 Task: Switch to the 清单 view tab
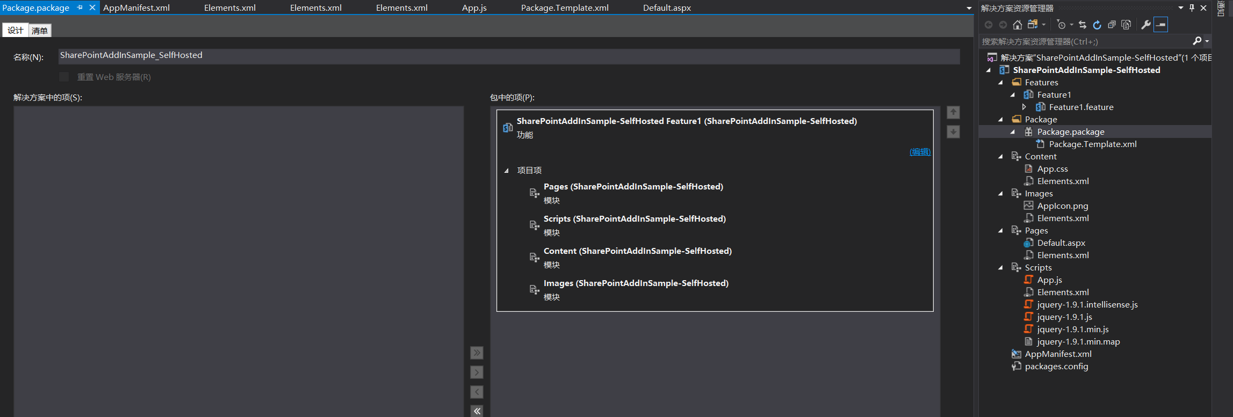[39, 31]
